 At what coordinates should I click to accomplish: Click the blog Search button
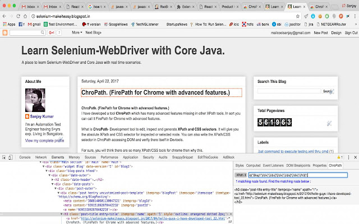point(328,91)
